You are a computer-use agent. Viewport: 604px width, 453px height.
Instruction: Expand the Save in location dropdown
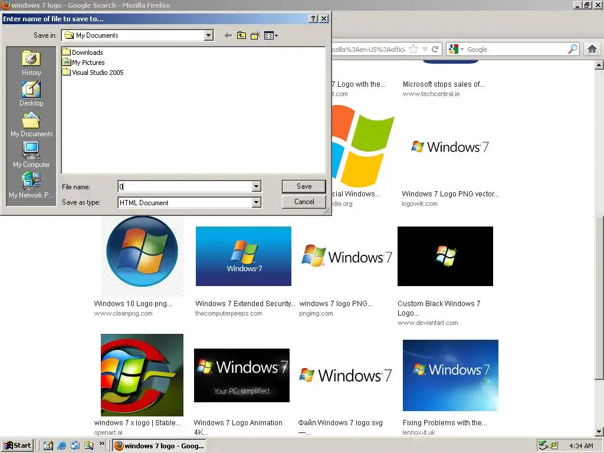click(x=208, y=35)
